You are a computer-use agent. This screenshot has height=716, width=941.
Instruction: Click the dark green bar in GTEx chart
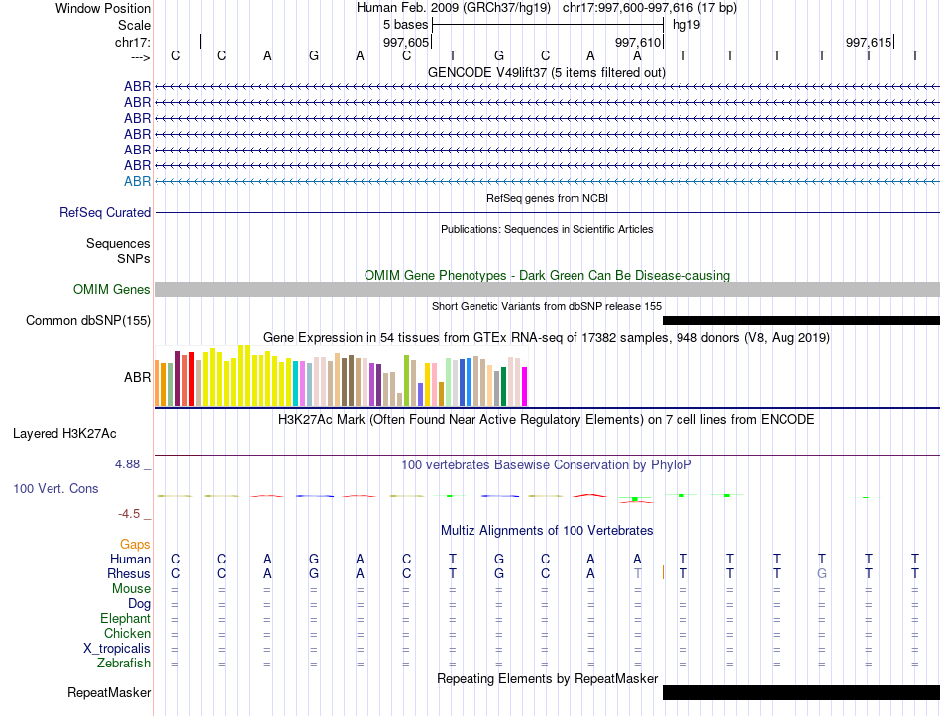(503, 387)
